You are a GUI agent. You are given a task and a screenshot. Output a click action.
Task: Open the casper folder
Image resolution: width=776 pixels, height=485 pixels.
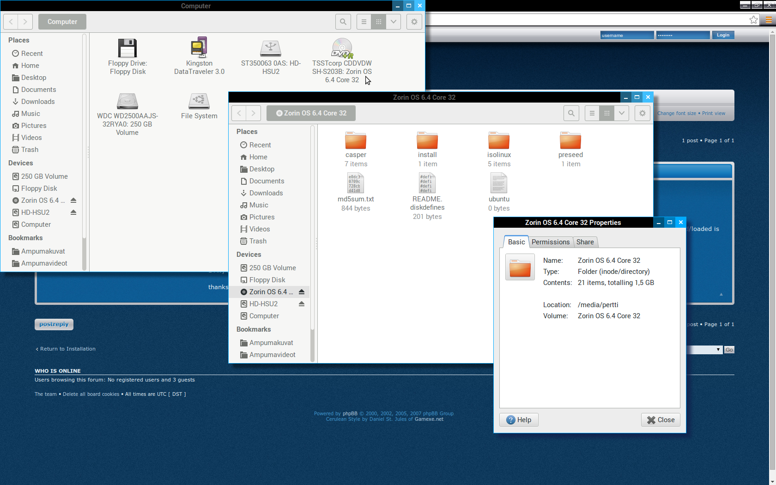(x=356, y=140)
